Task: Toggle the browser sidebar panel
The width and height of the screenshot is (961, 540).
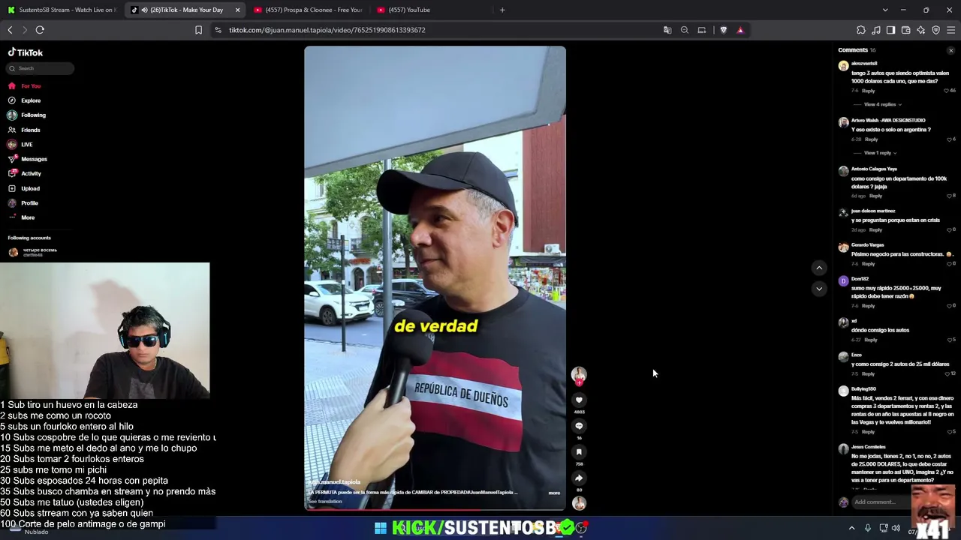Action: coord(891,30)
